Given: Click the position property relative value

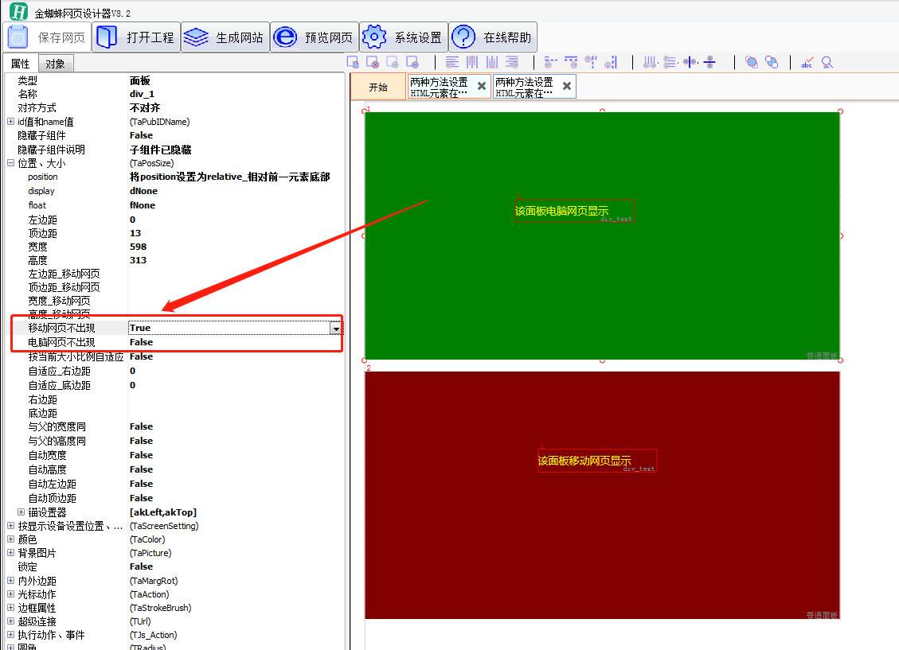Looking at the screenshot, I should coord(230,177).
